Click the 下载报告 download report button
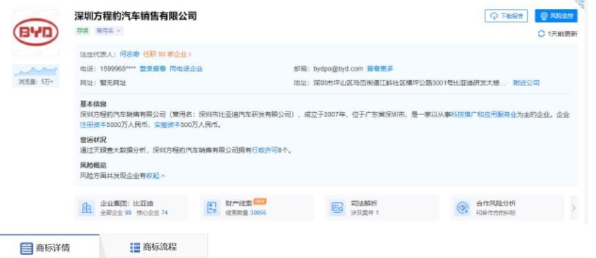Screen dimensions: 596x258 (506, 16)
